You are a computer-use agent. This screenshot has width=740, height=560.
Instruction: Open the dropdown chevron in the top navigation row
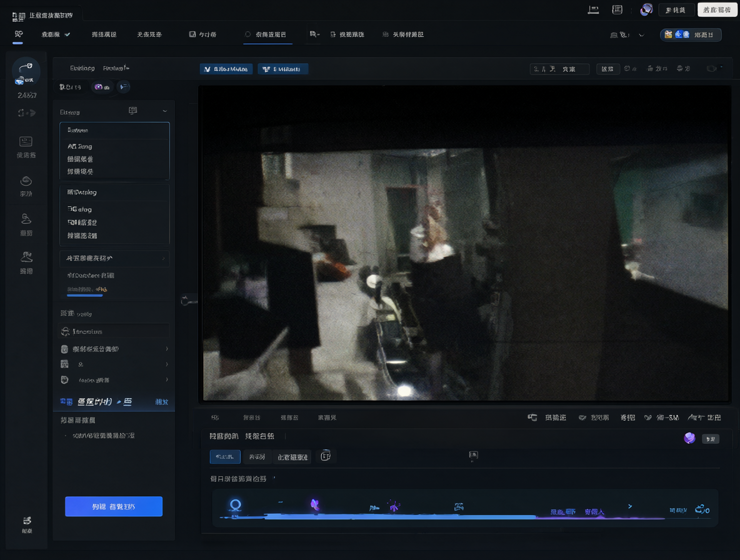641,35
